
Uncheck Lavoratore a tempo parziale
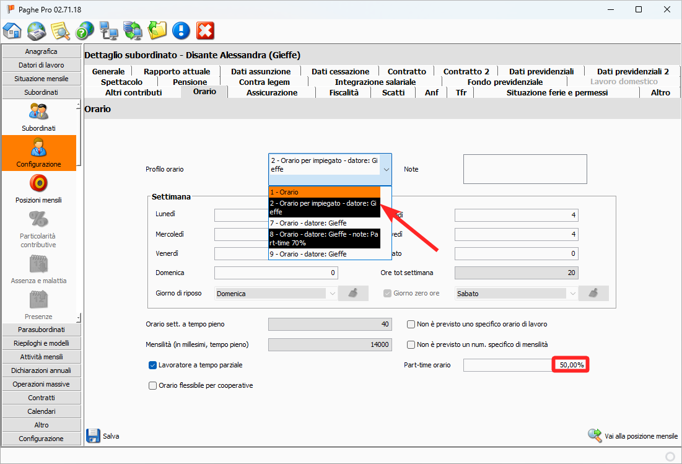click(153, 366)
